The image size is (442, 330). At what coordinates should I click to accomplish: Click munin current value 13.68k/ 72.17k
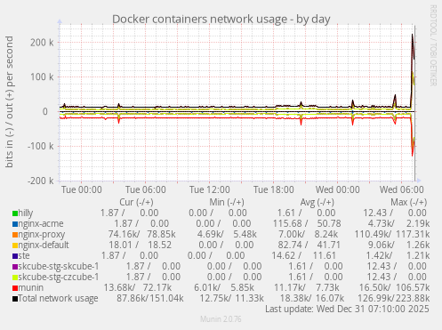point(137,287)
